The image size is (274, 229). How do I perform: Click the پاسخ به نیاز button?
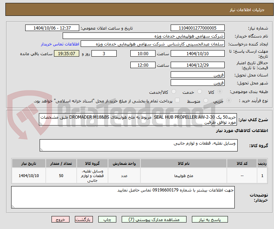point(210,219)
